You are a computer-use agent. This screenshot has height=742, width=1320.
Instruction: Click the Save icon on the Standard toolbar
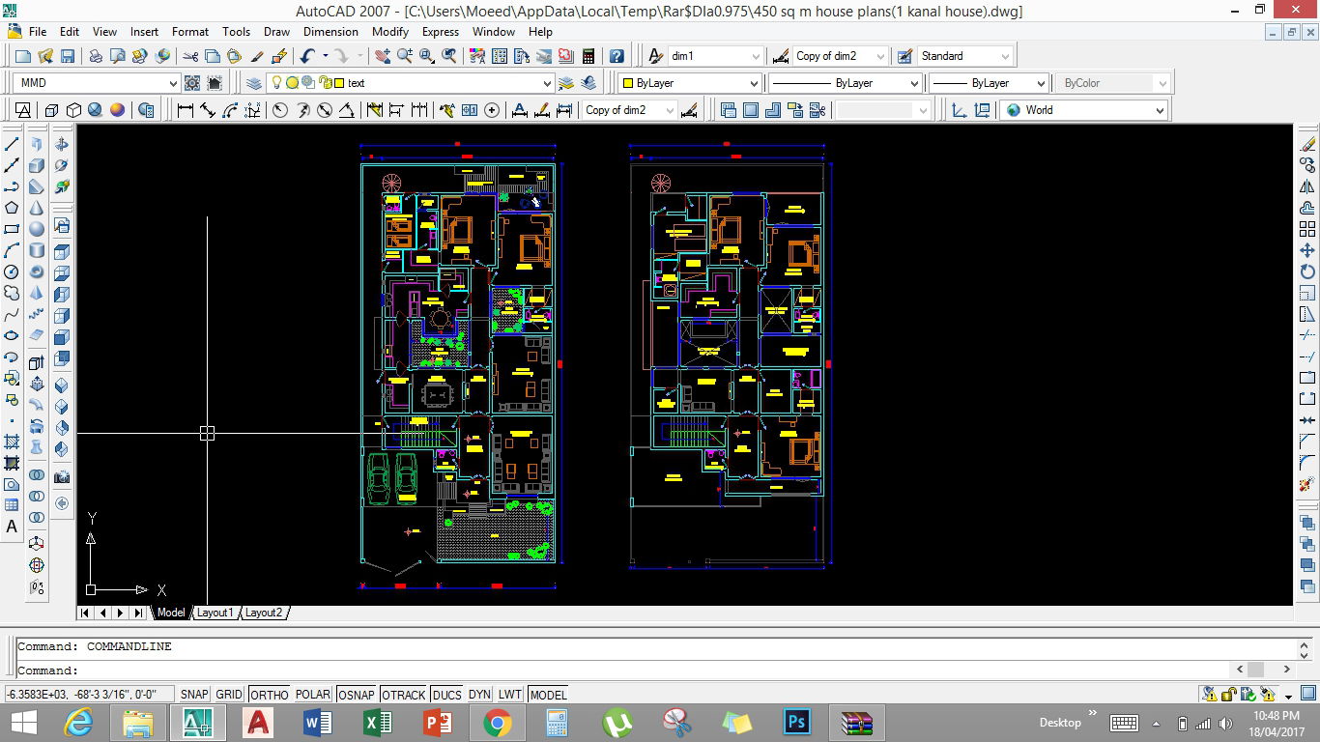point(69,55)
